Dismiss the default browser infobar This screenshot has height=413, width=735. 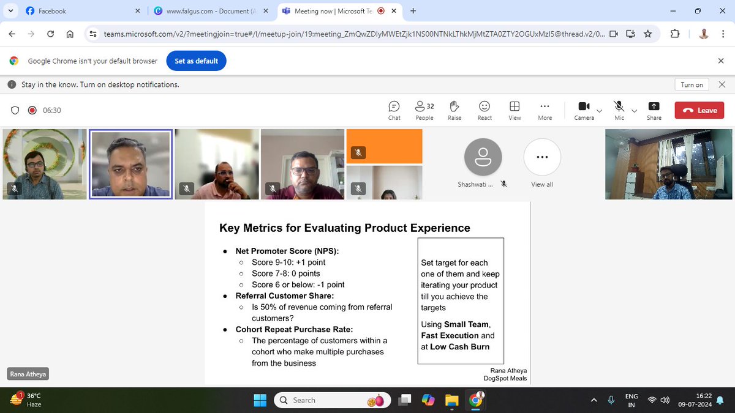pos(721,61)
